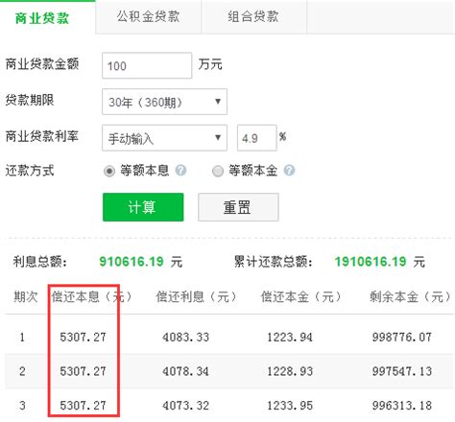Click interest cell 4078.34
The height and width of the screenshot is (422, 455).
[x=185, y=371]
